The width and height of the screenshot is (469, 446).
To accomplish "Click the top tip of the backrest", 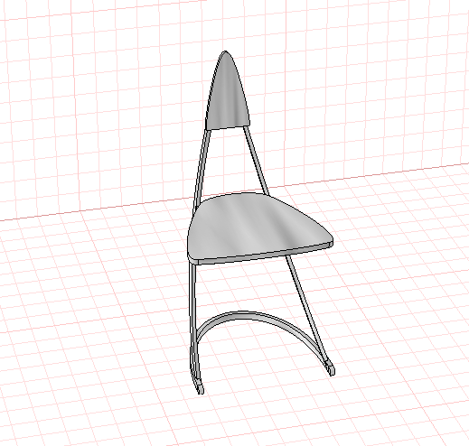I will tap(226, 53).
